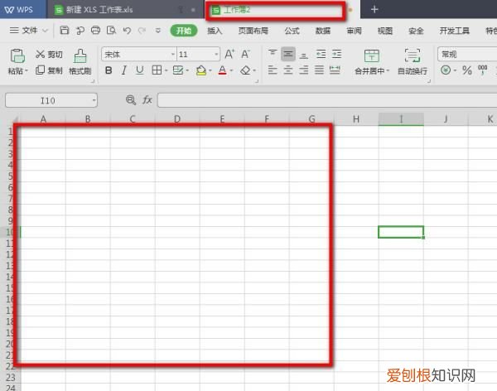Copy selection with the 复制 button

pyautogui.click(x=49, y=70)
